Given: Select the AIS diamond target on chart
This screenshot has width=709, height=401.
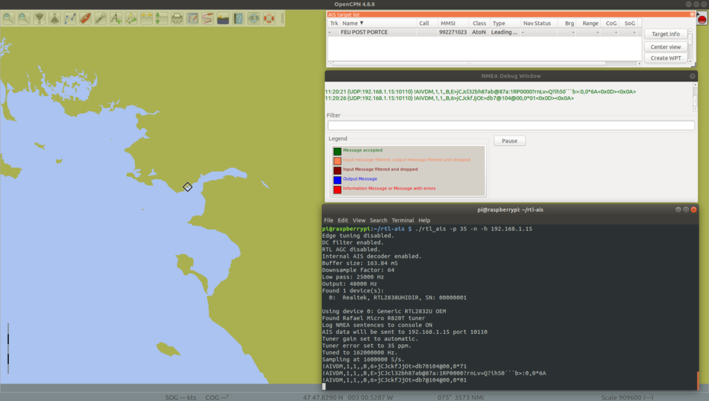Looking at the screenshot, I should (188, 187).
